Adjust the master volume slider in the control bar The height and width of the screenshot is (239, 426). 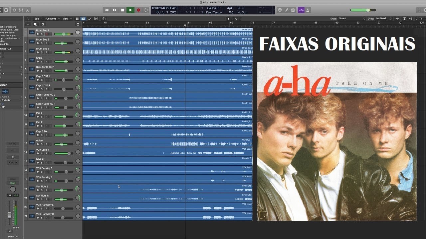[363, 10]
